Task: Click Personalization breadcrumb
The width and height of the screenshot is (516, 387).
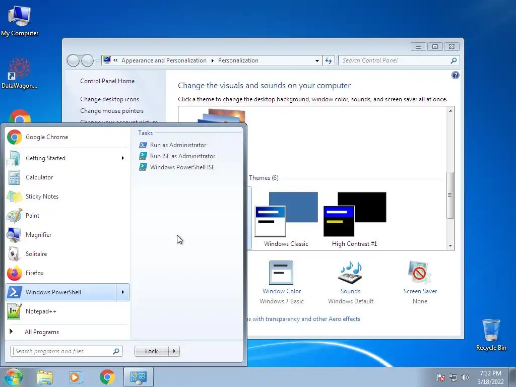Action: click(238, 60)
